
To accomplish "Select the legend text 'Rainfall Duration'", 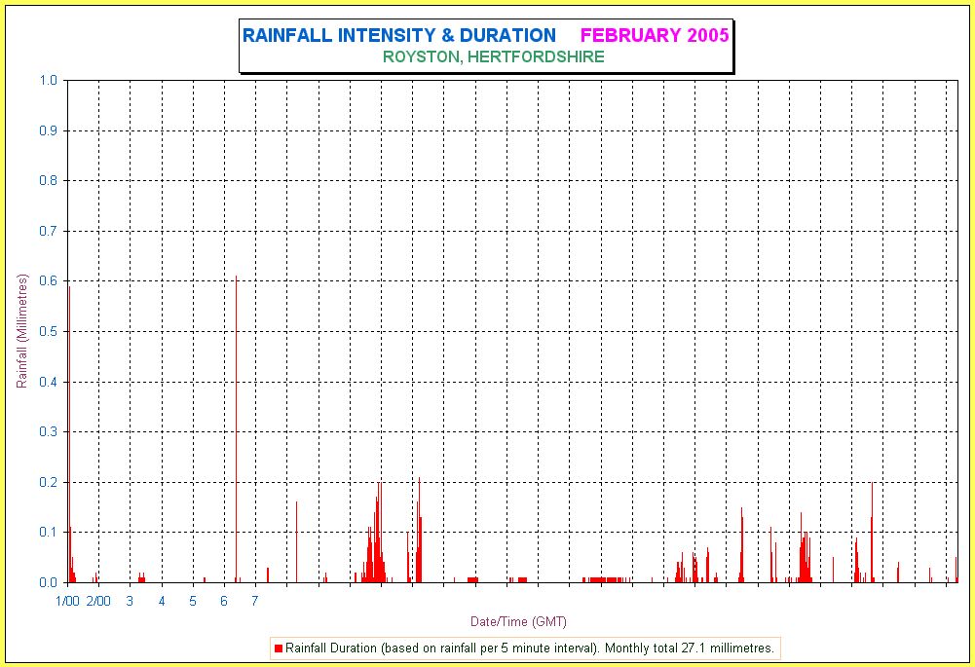I will (x=332, y=648).
